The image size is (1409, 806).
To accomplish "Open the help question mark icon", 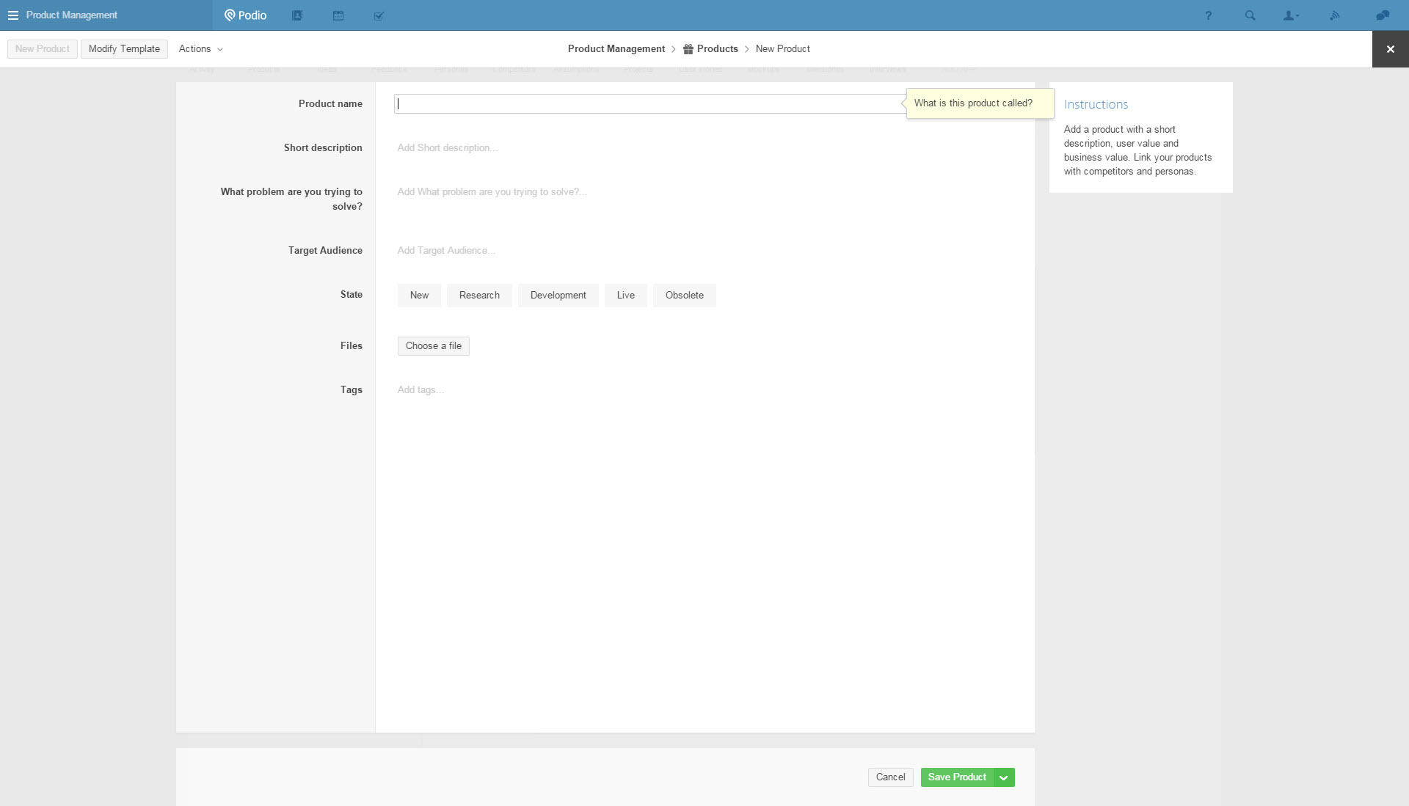I will tap(1208, 15).
